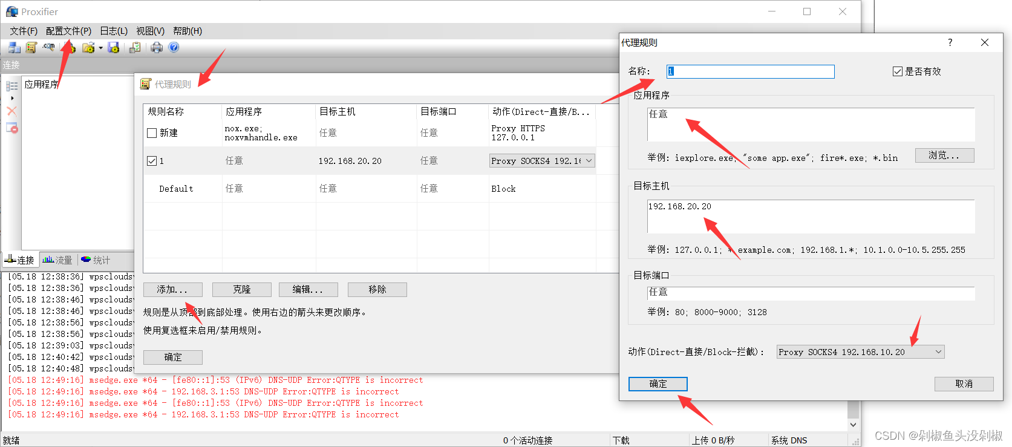Open the 动作 dropdown showing Proxy SOCKS4 192.168.10.20
Screen dimensions: 1012x447
[x=860, y=352]
